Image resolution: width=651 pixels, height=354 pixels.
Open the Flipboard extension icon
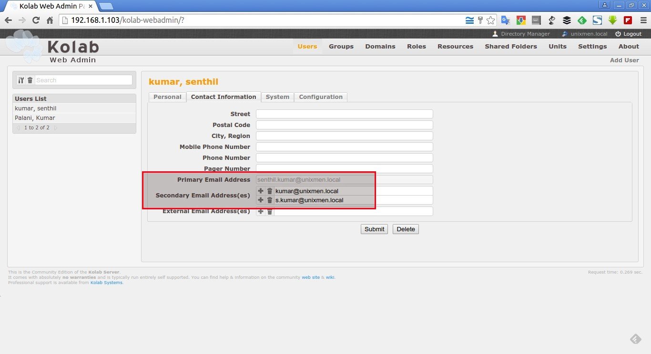[x=628, y=20]
